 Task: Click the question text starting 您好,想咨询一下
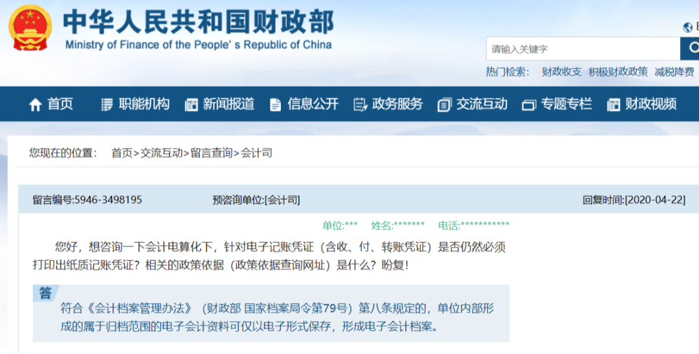click(x=269, y=256)
